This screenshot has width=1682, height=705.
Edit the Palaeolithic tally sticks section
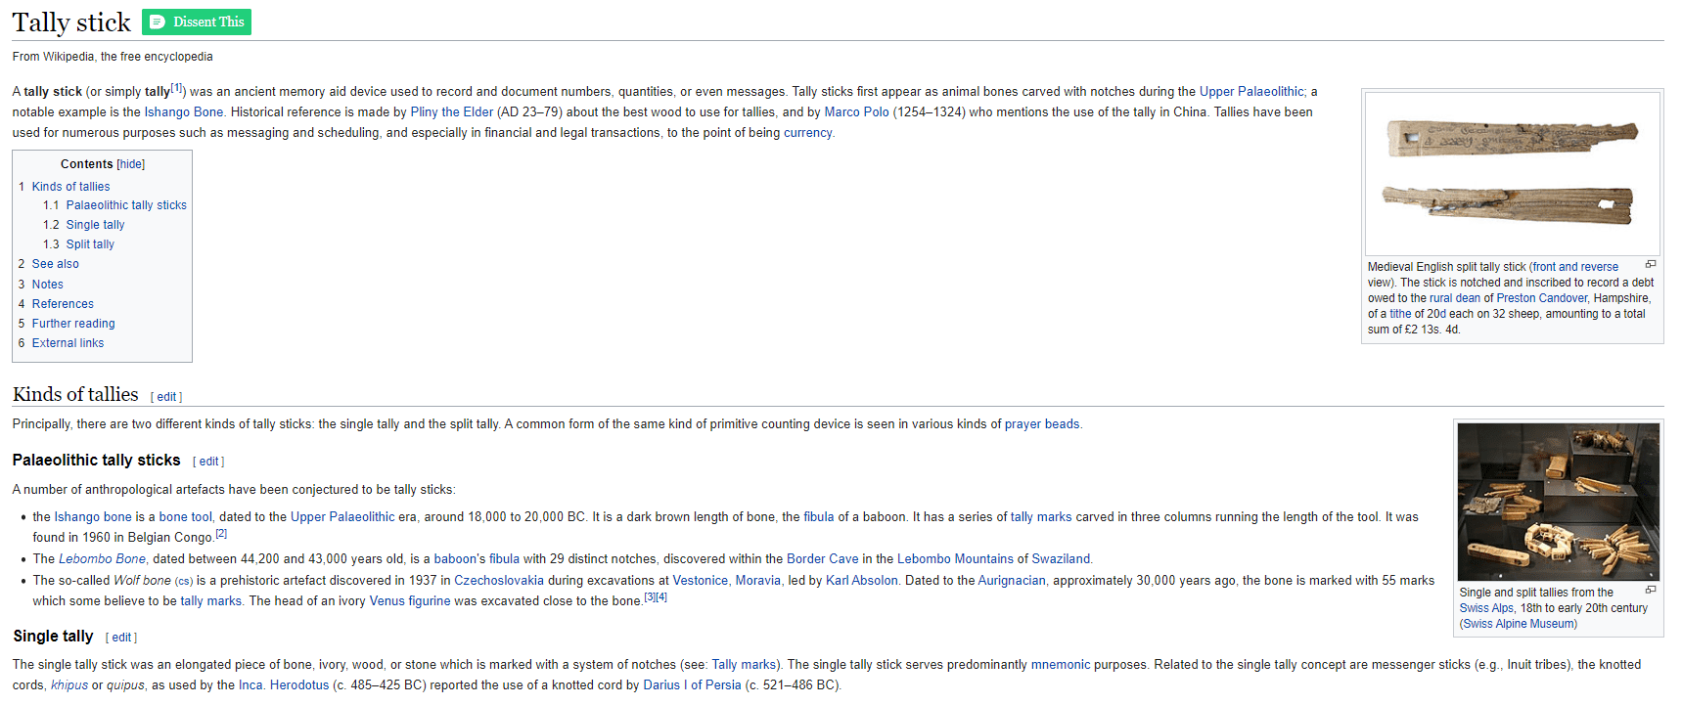coord(208,462)
